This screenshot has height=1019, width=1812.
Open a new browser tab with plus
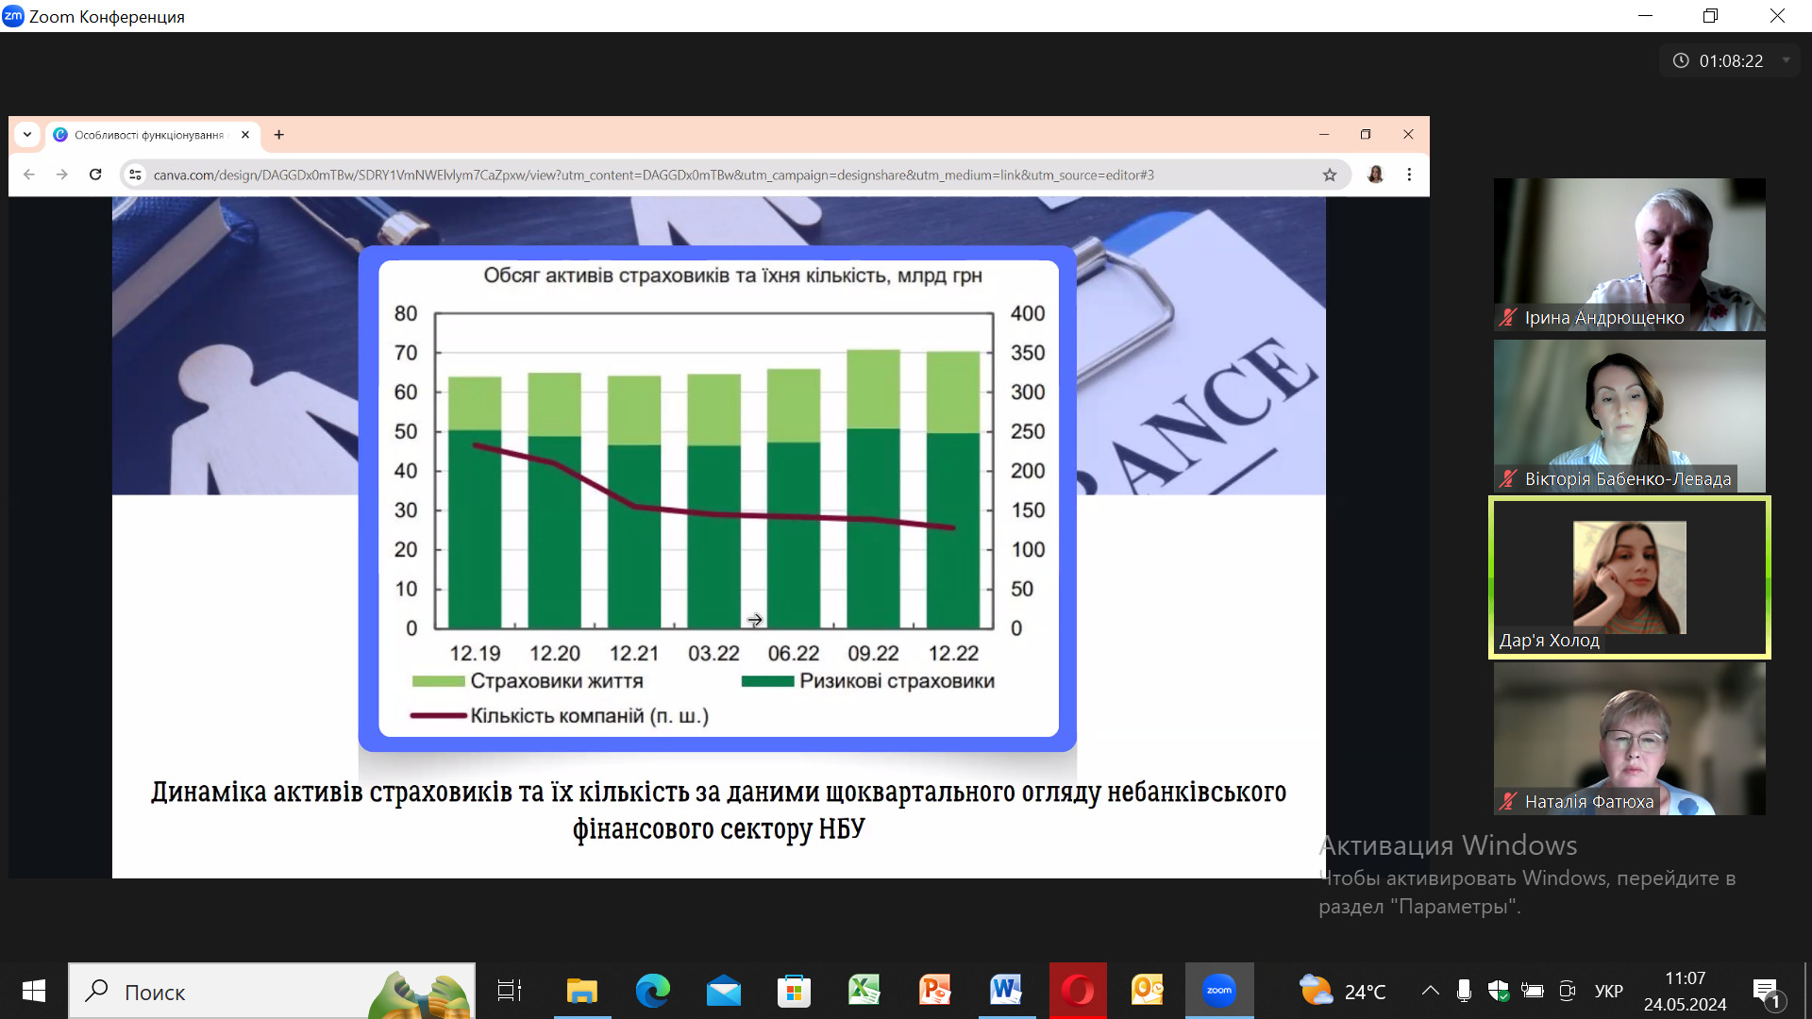point(278,135)
